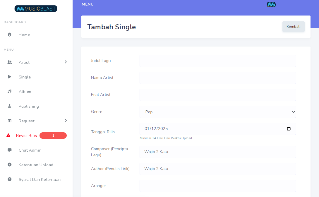Open the Genre dropdown showing Pop
The height and width of the screenshot is (197, 319).
pos(218,112)
